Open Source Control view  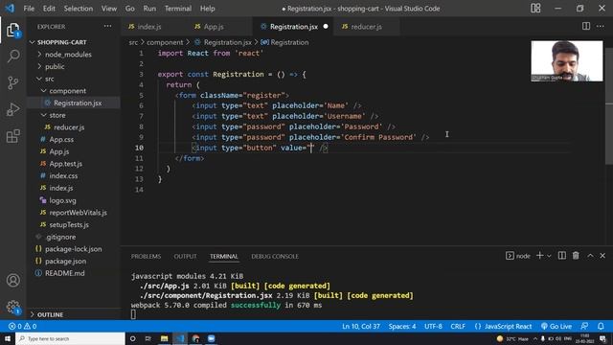click(x=12, y=82)
